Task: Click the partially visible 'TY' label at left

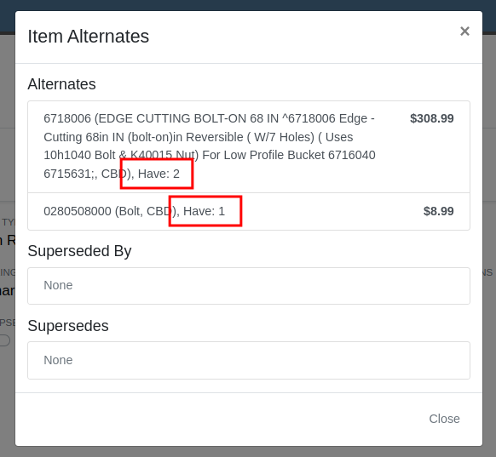Action: tap(8, 222)
